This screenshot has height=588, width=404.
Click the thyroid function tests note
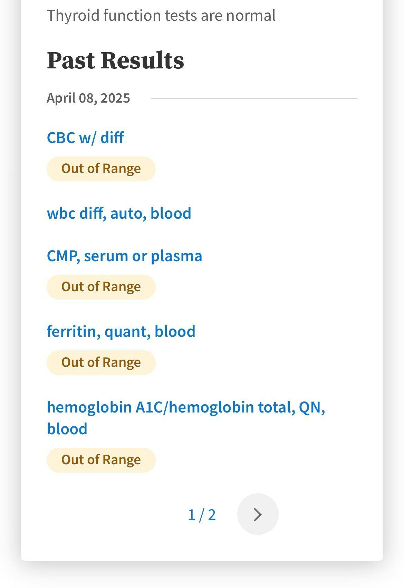coord(161,16)
